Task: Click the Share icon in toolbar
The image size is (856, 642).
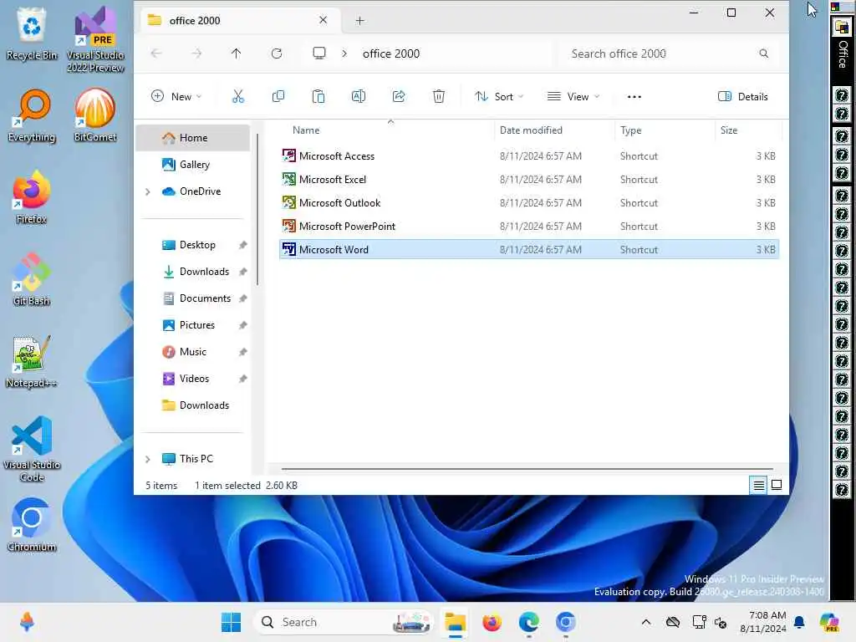Action: (x=399, y=97)
